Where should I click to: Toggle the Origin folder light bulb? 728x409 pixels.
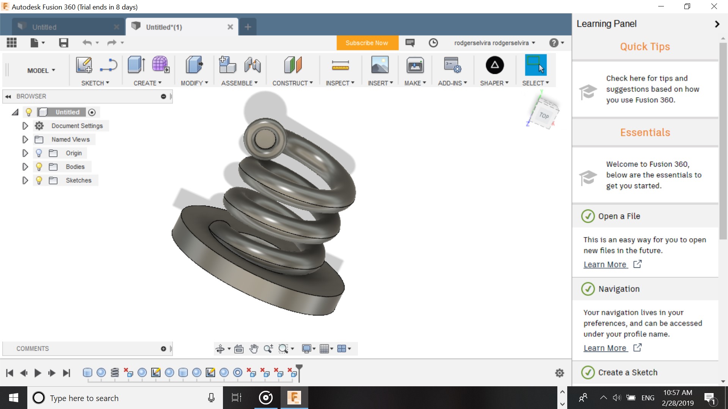39,153
